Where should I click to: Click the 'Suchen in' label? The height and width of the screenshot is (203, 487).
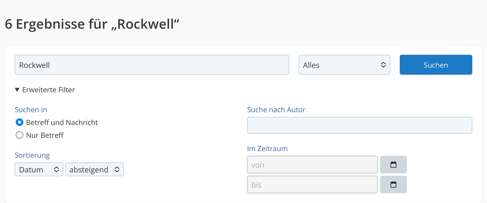point(31,110)
